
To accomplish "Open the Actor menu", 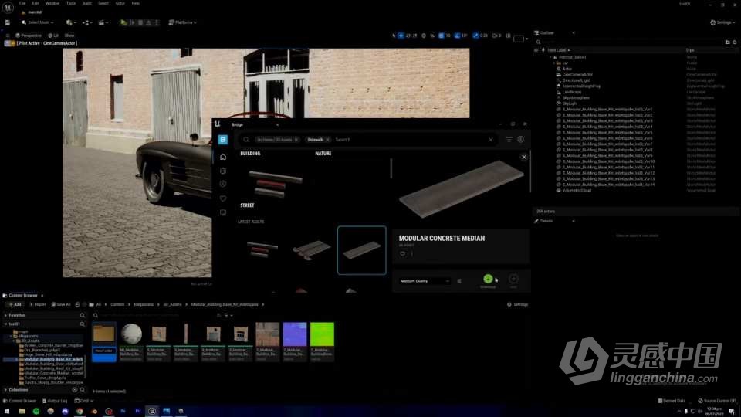I will [120, 3].
